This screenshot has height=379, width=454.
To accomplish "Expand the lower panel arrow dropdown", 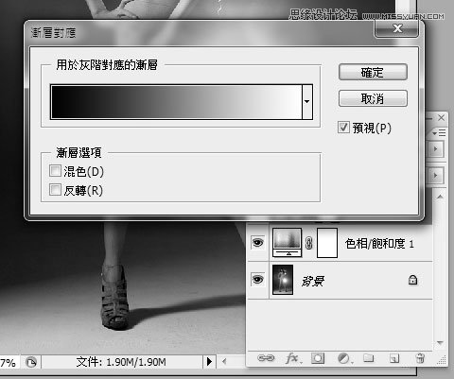I will coord(436,175).
